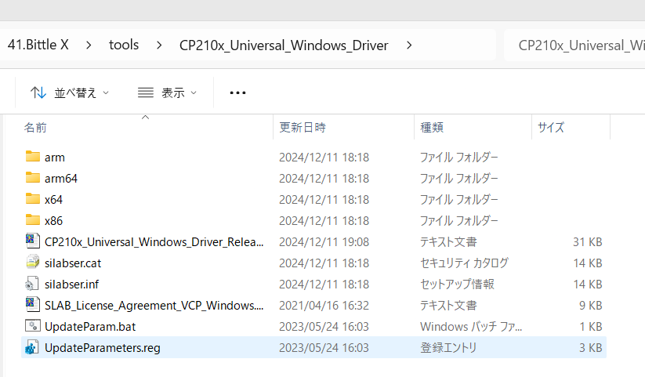
Task: Open the arm64 folder icon
Action: (x=33, y=178)
